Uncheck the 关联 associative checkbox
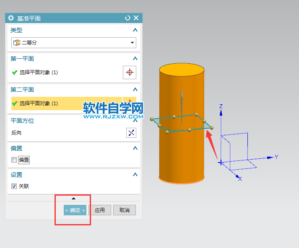The height and width of the screenshot is (248, 299). (14, 186)
